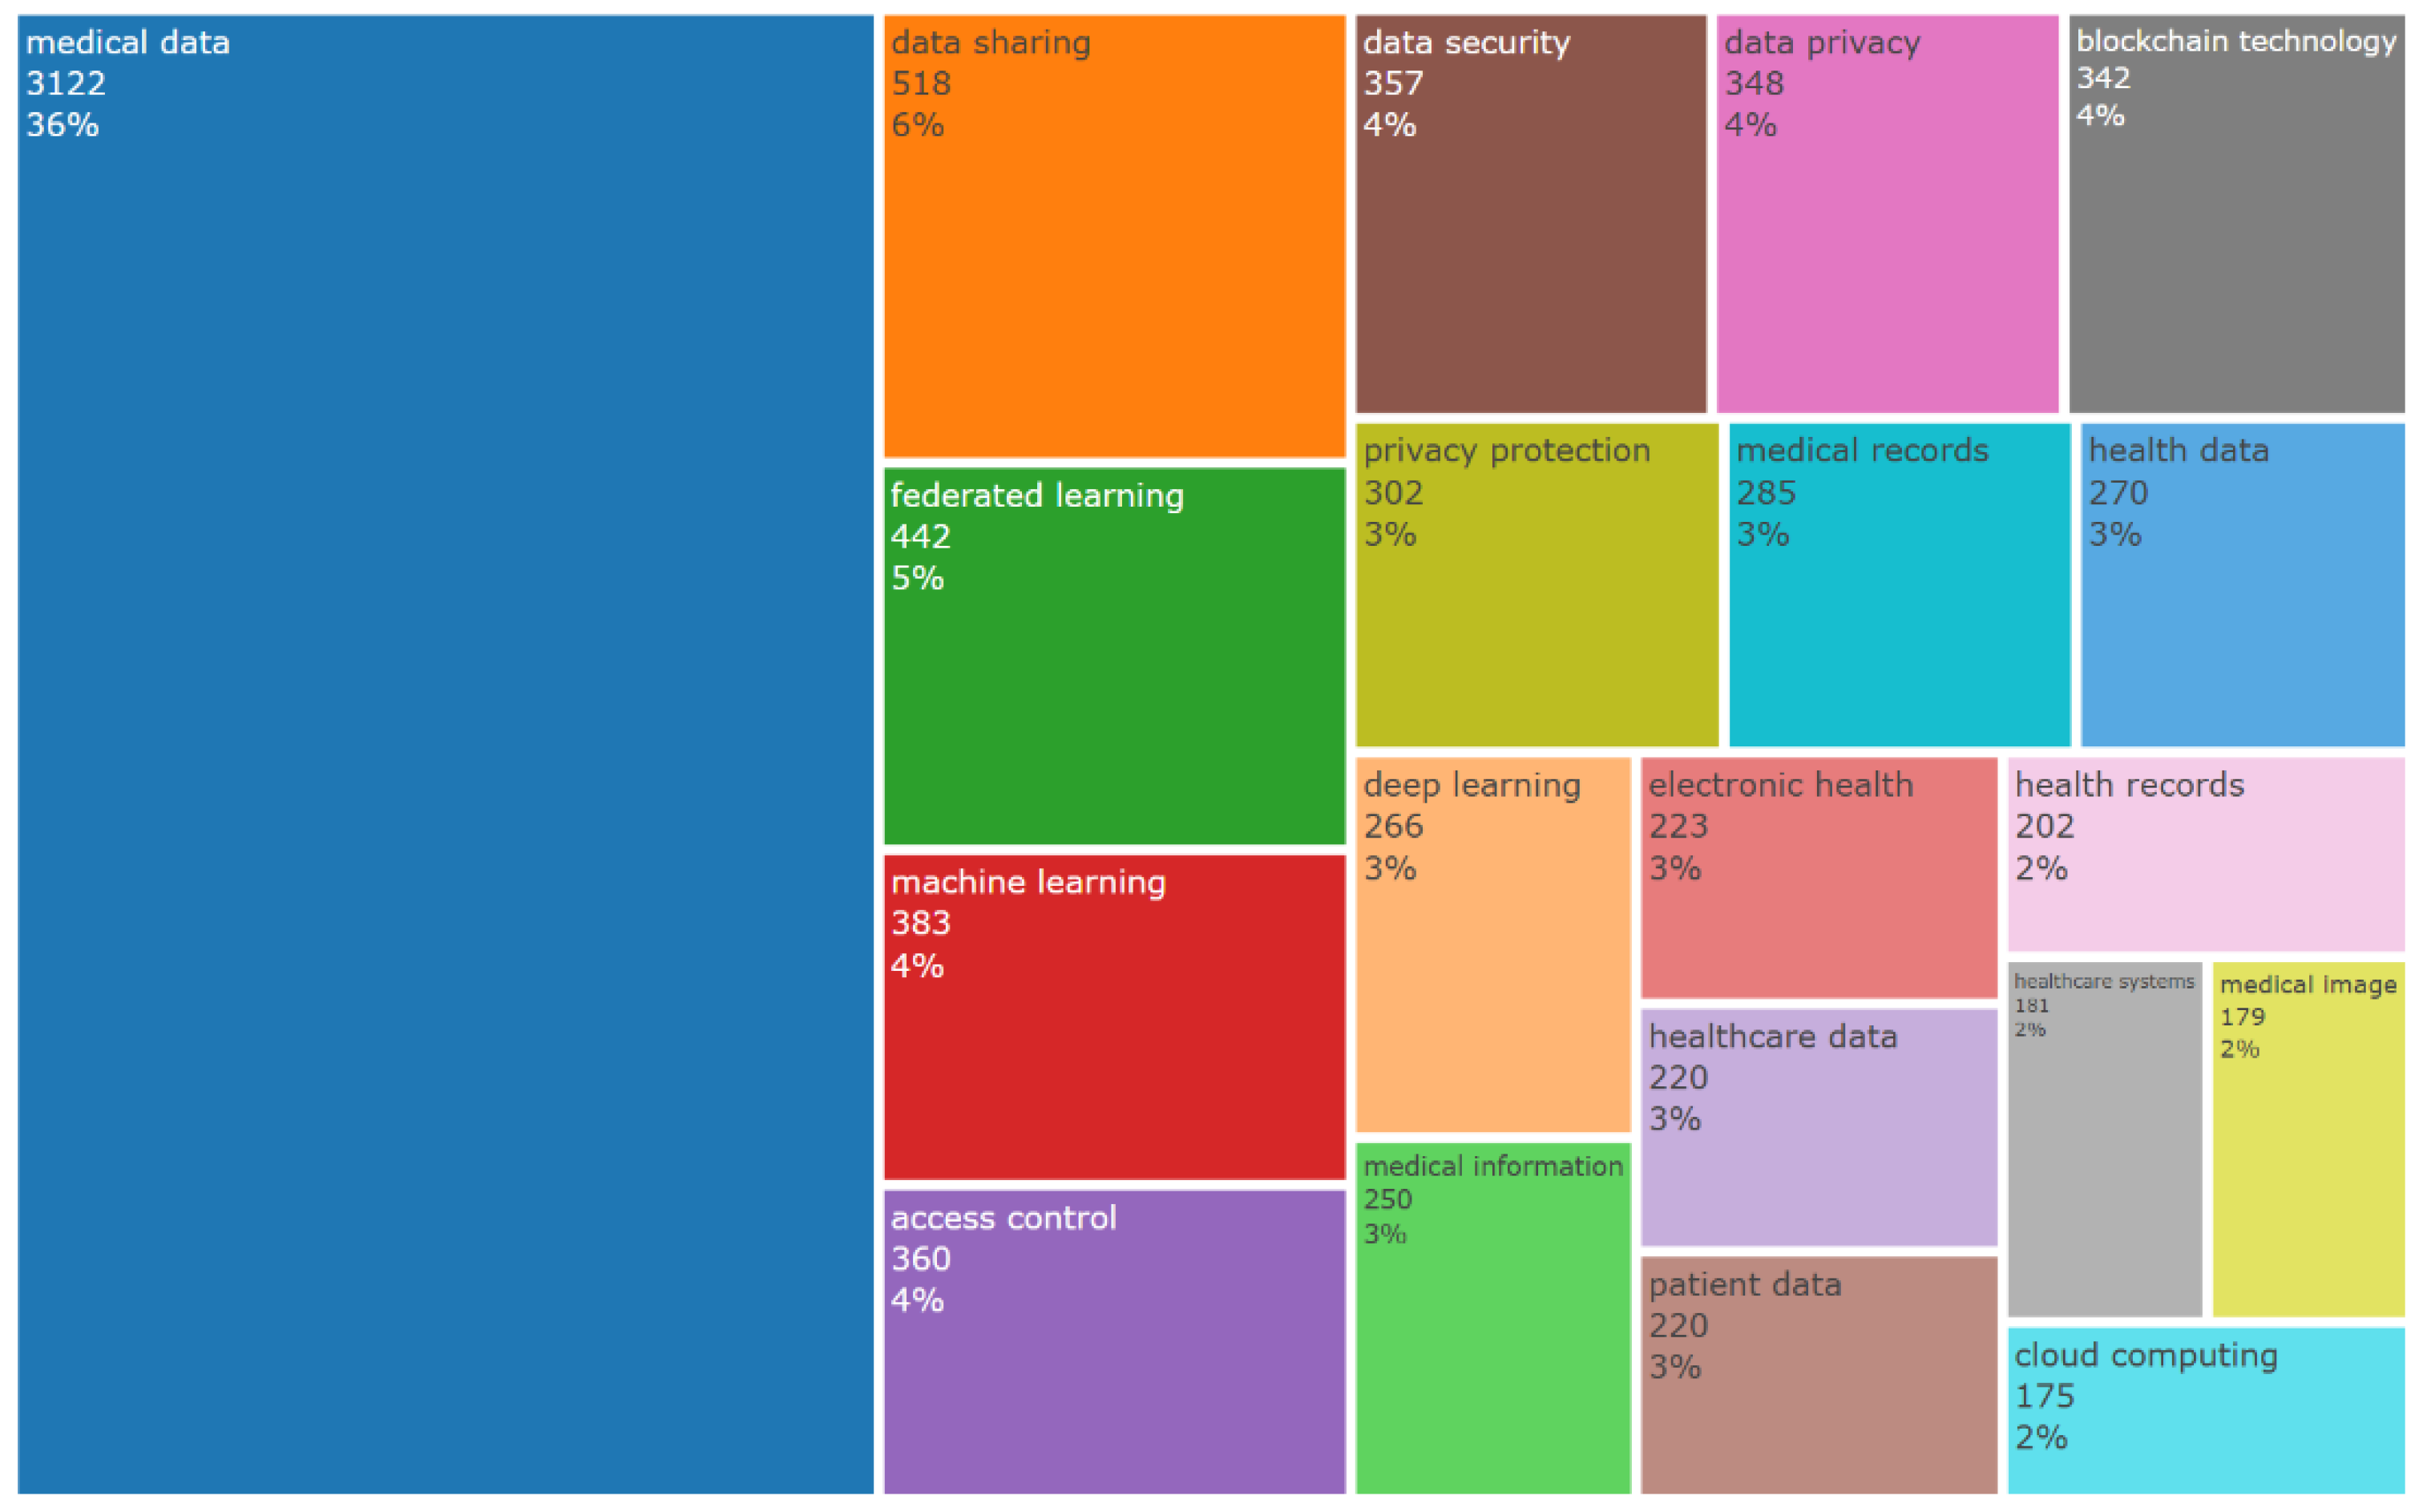This screenshot has height=1512, width=2423.
Task: Click the 36% label in medical data
Action: click(x=63, y=125)
